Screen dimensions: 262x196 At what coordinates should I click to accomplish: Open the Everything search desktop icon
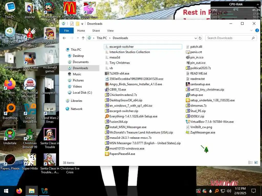point(10,112)
